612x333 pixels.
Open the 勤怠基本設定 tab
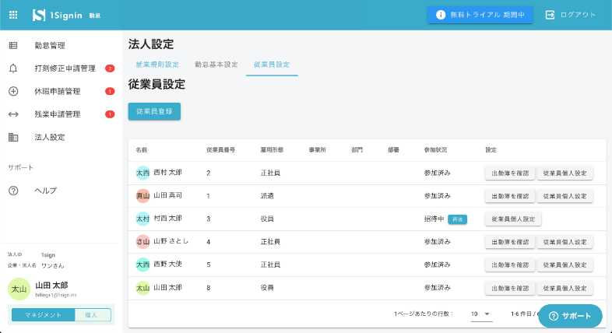[216, 65]
